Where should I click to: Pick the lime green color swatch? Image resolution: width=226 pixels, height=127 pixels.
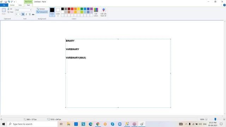click(x=82, y=12)
